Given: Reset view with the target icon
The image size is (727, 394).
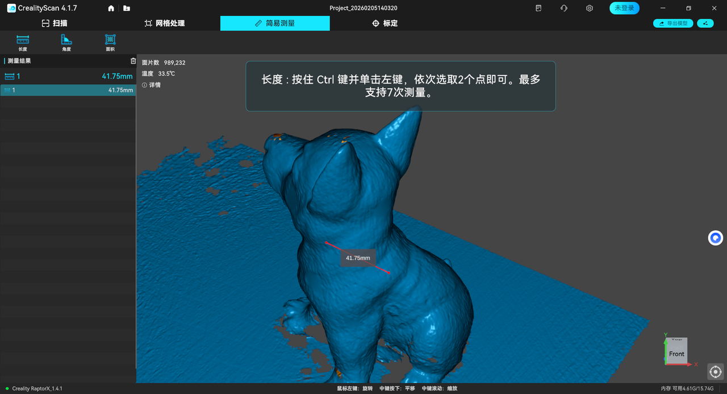Looking at the screenshot, I should pos(715,372).
